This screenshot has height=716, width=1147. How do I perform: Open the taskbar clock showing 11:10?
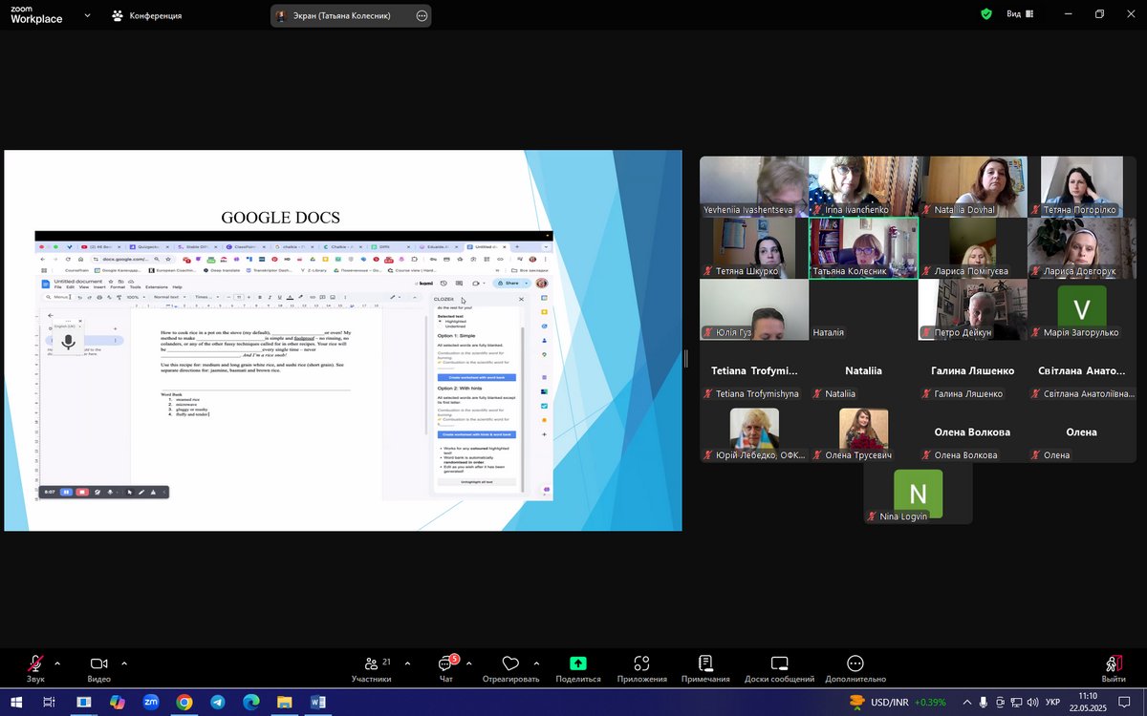tap(1087, 702)
